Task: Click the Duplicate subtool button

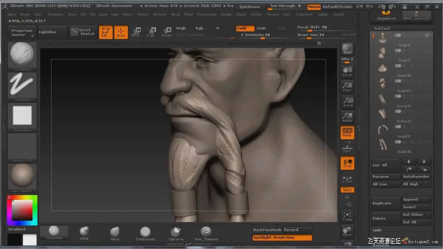Action: (x=386, y=203)
